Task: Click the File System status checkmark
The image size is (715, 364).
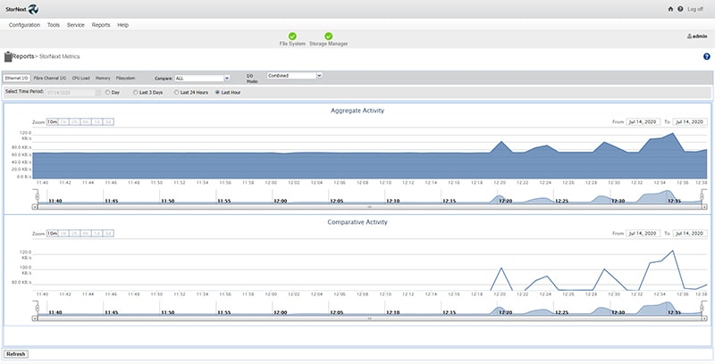Action: (x=292, y=36)
